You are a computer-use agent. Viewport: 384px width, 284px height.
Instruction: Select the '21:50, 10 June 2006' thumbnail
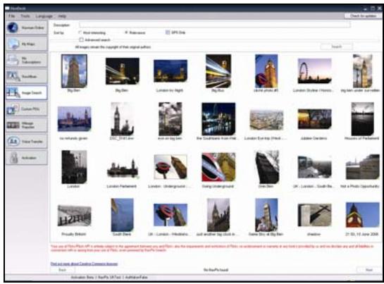362,215
